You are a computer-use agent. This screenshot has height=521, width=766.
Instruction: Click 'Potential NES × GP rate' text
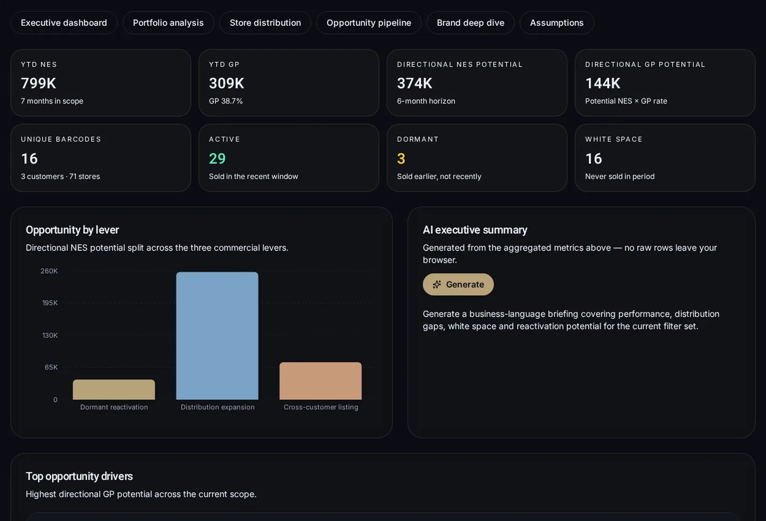pos(626,101)
